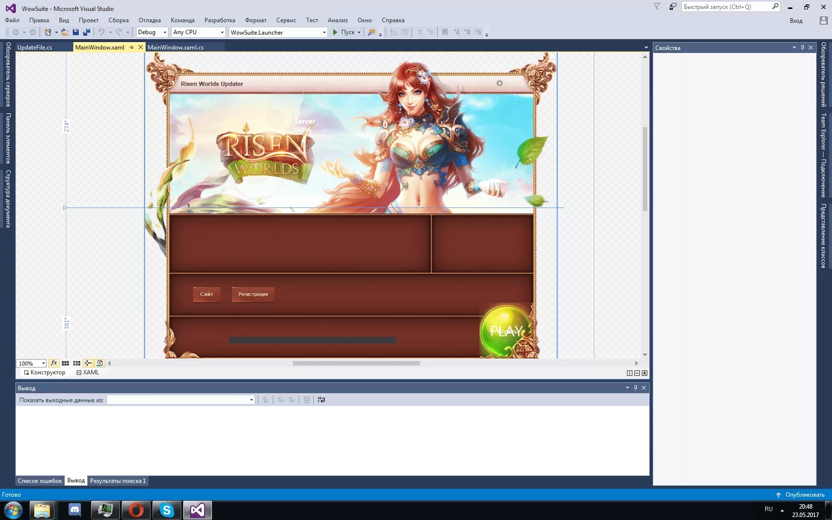
Task: Click the designer vertical scrollbar thumb
Action: click(x=645, y=169)
